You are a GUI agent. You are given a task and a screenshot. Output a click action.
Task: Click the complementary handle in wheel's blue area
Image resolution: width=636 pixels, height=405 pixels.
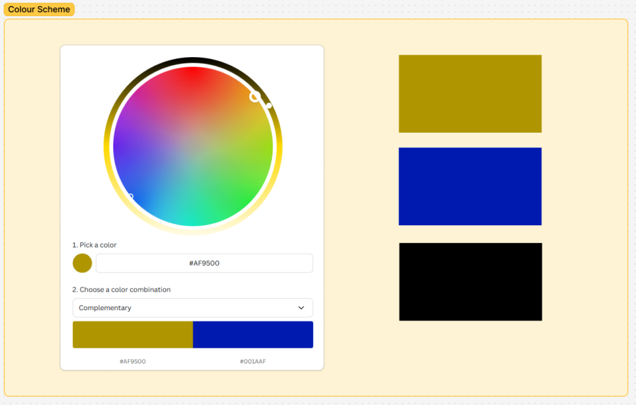click(x=130, y=197)
